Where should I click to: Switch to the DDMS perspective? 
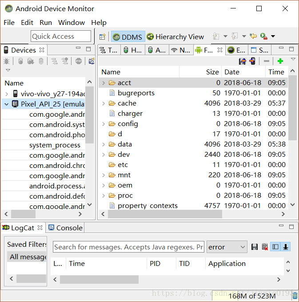pyautogui.click(x=128, y=37)
